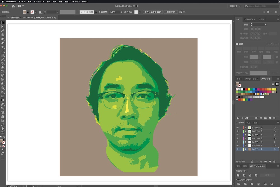
Task: Click the 環境設定 button
Action: 171,12
